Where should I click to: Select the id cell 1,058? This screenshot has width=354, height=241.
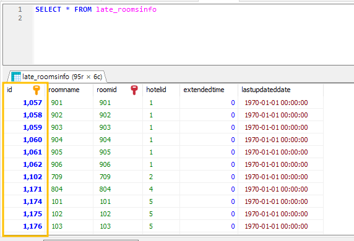coord(25,115)
